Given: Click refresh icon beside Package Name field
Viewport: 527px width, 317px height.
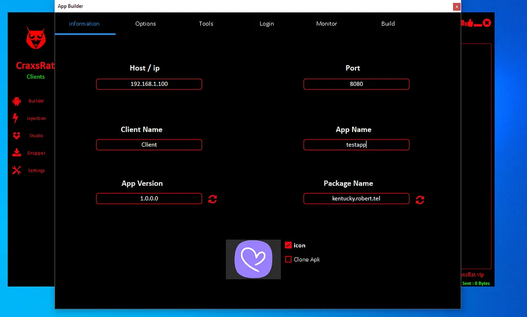Looking at the screenshot, I should click(x=420, y=200).
